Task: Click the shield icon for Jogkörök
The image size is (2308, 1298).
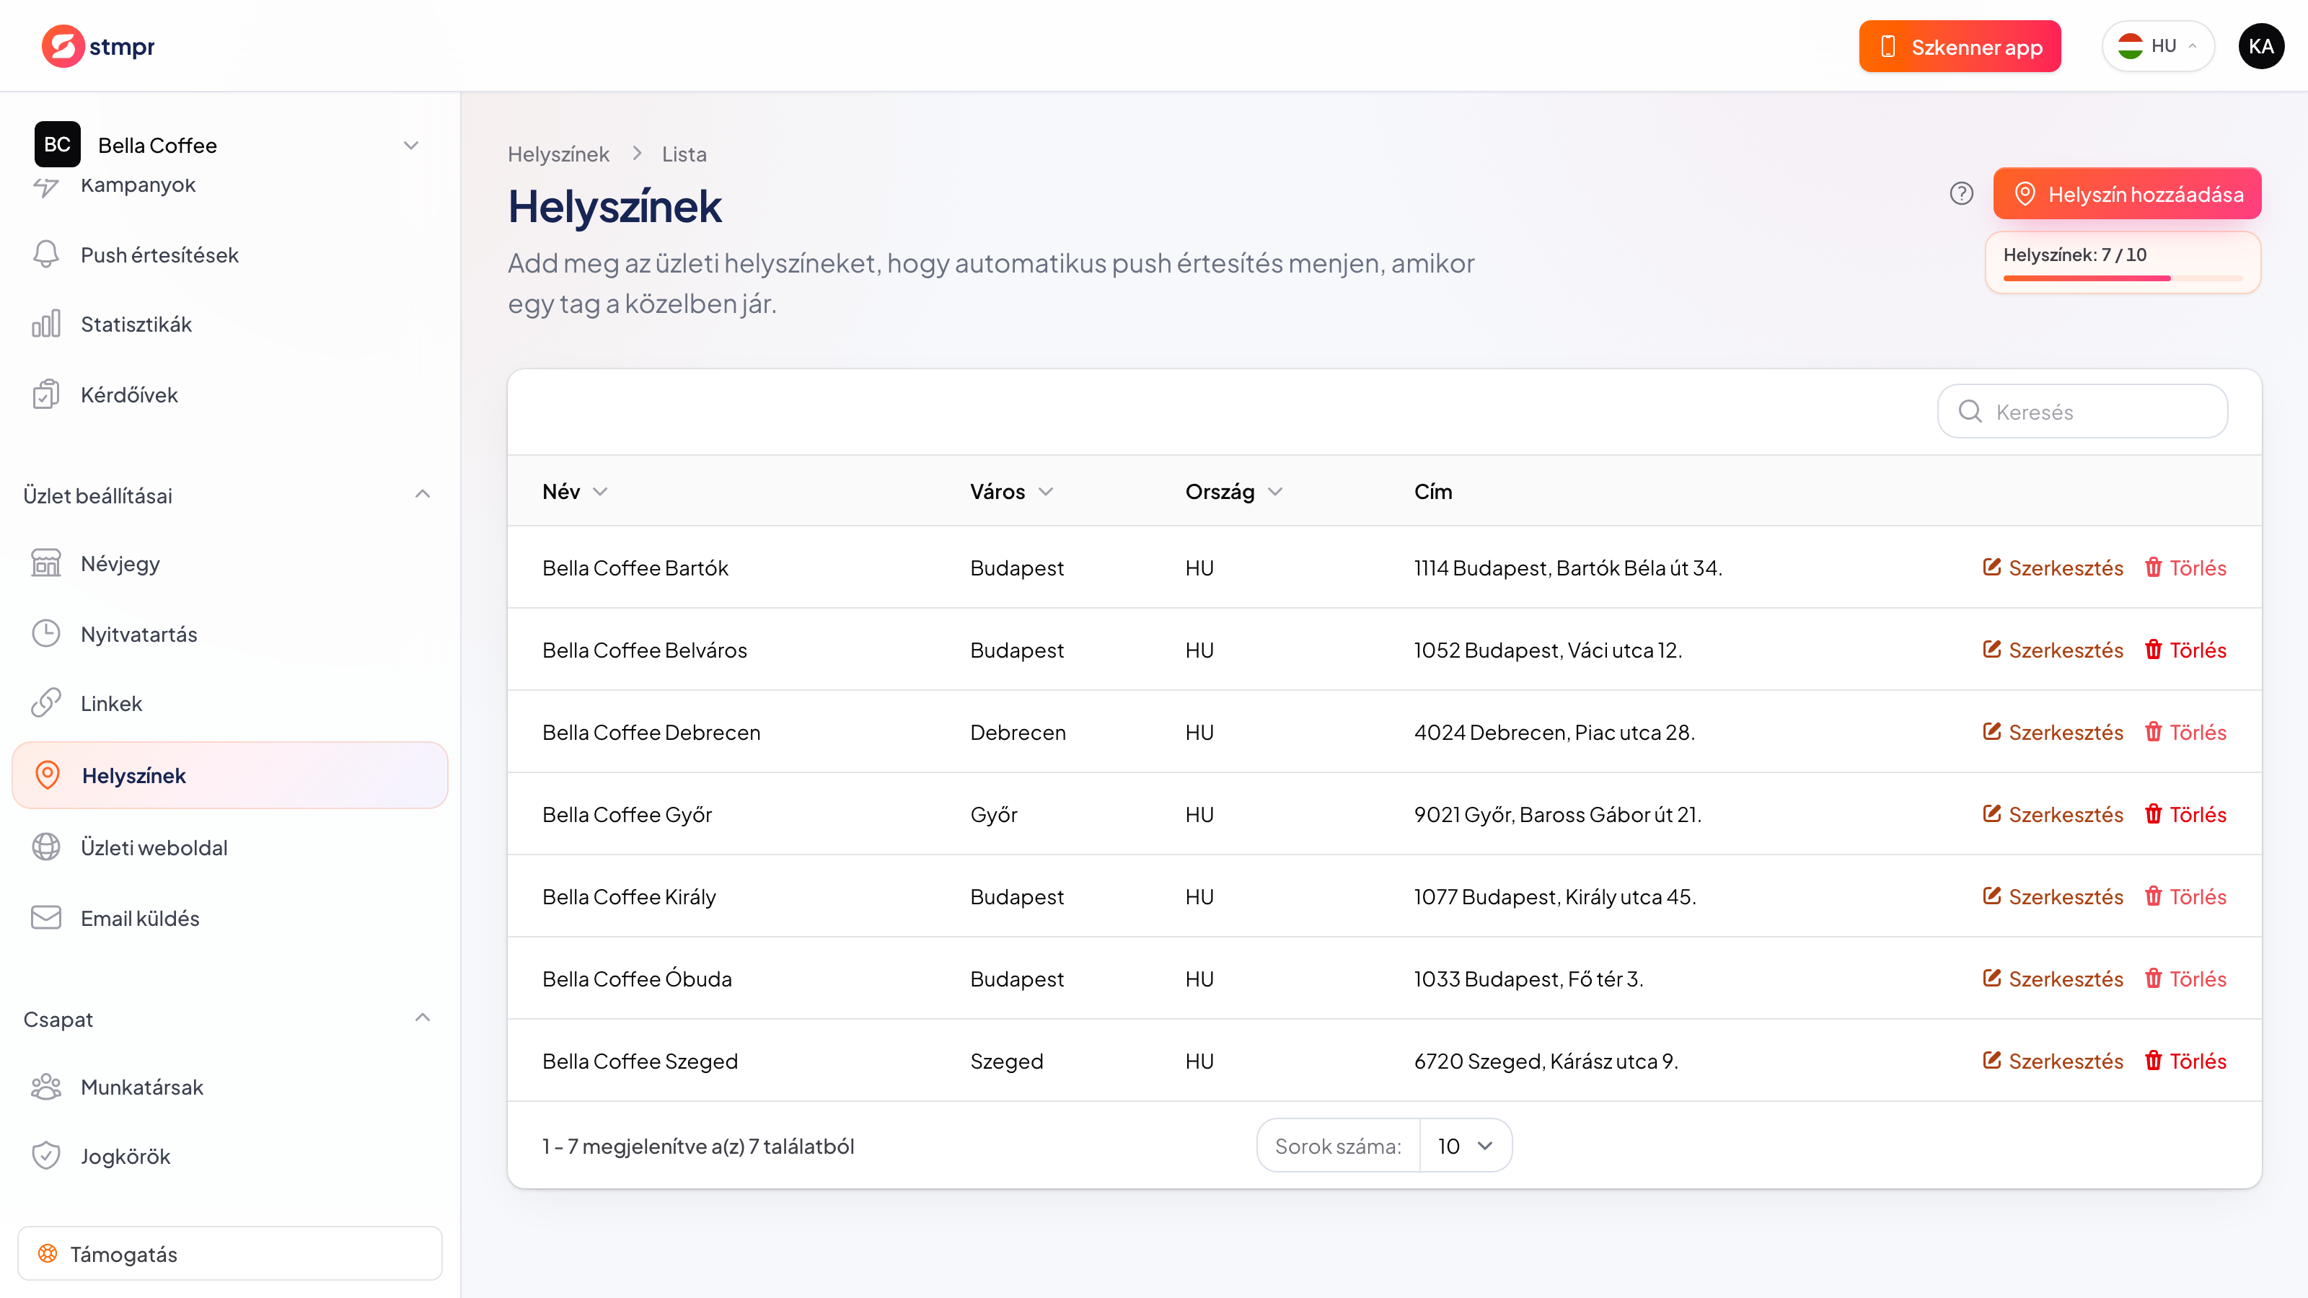Action: click(45, 1157)
